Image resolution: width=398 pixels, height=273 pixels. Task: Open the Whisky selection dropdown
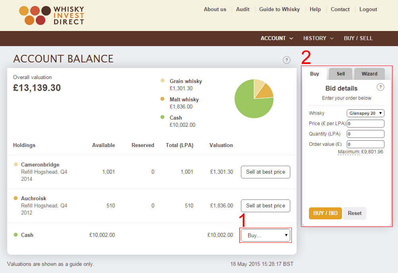tap(365, 113)
